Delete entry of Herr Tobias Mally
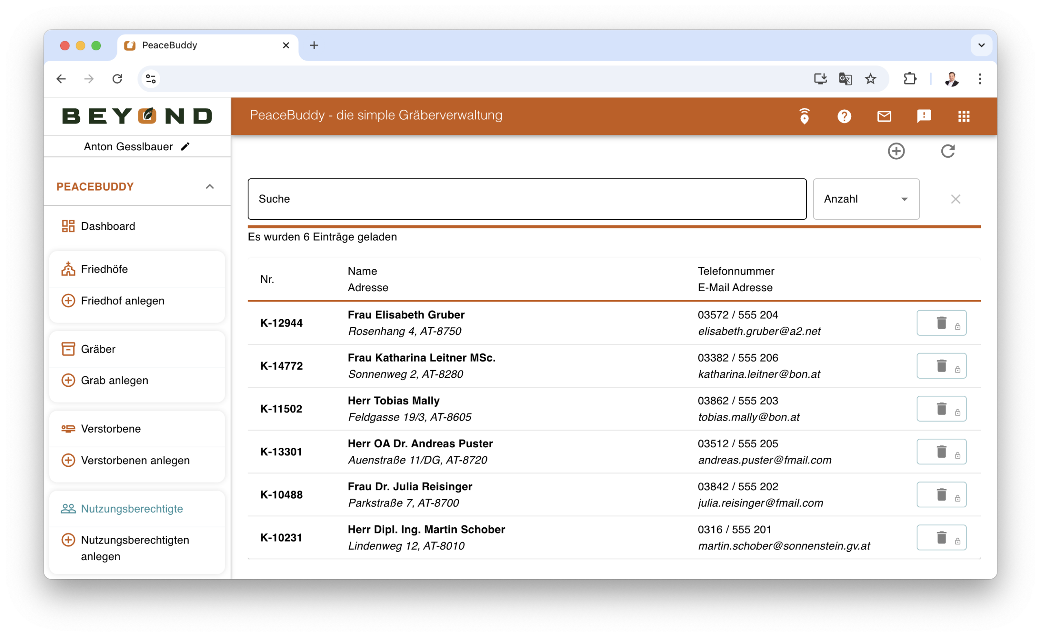The height and width of the screenshot is (637, 1041). click(x=941, y=409)
